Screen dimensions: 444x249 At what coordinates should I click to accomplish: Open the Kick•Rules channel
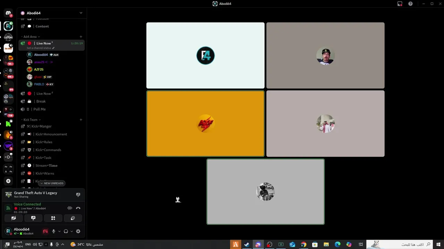click(x=52, y=142)
